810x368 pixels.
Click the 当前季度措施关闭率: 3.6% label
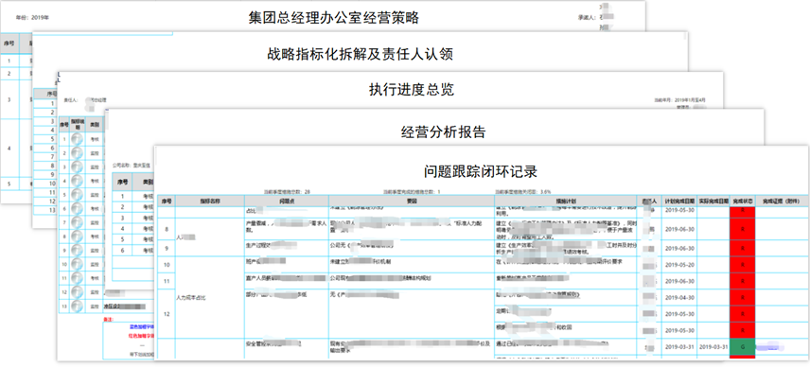[x=523, y=191]
